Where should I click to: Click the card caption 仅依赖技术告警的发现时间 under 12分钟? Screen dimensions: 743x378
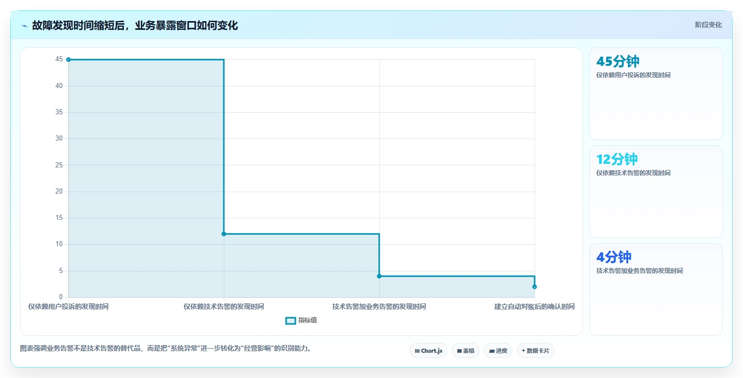pos(633,173)
